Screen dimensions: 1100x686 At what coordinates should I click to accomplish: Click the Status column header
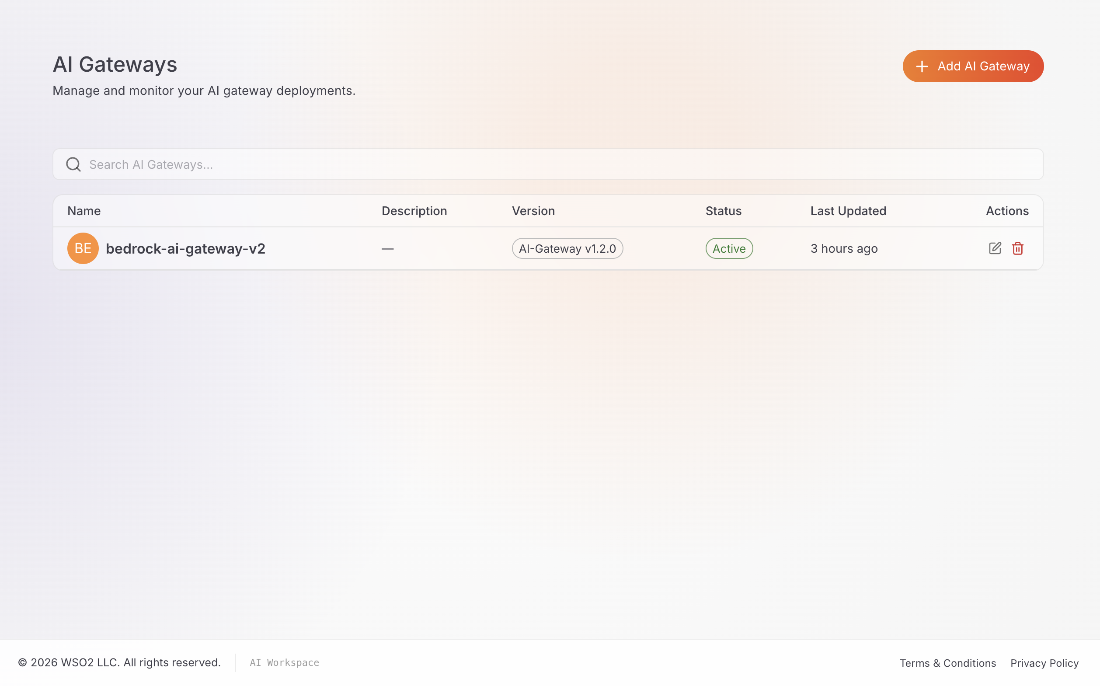pyautogui.click(x=723, y=211)
